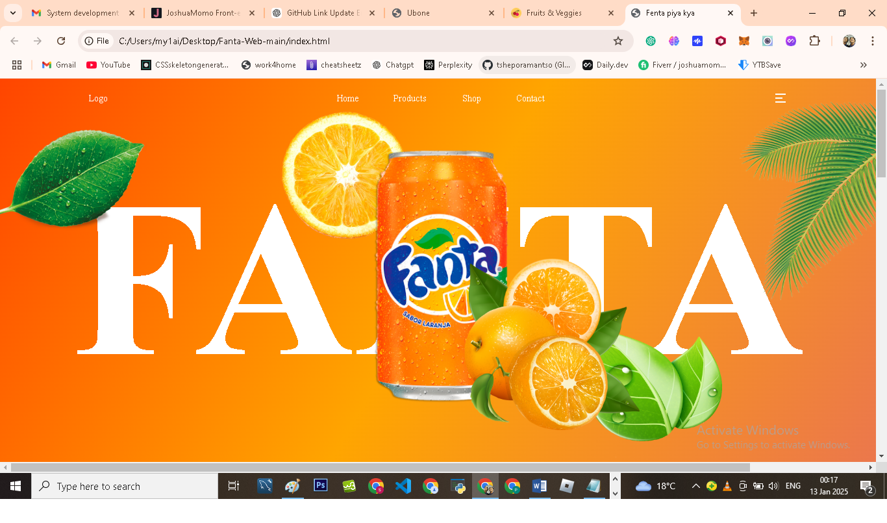Screen dimensions: 887x523
Task: Open the MetaMask fox extension
Action: (x=744, y=41)
